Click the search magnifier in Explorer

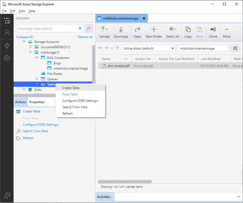pos(88,28)
